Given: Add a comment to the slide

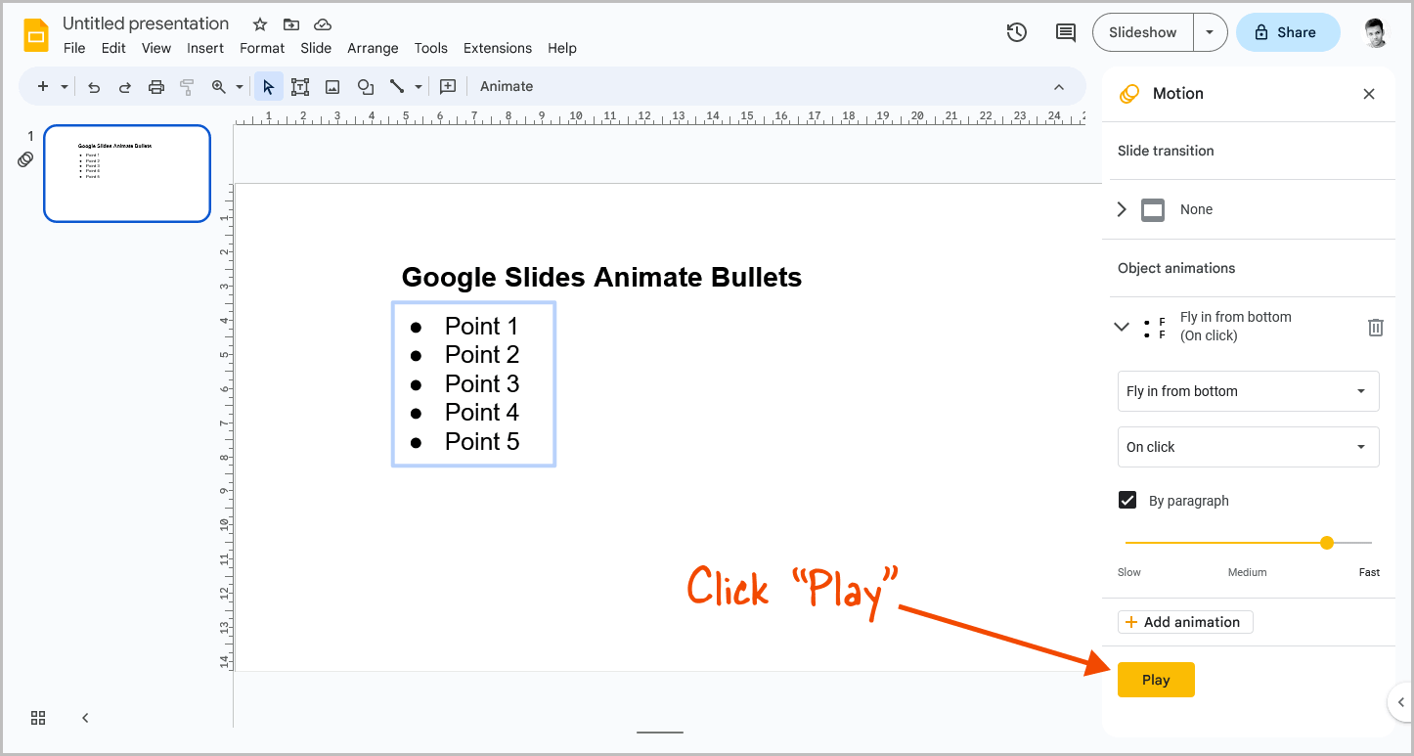Looking at the screenshot, I should 1065,32.
